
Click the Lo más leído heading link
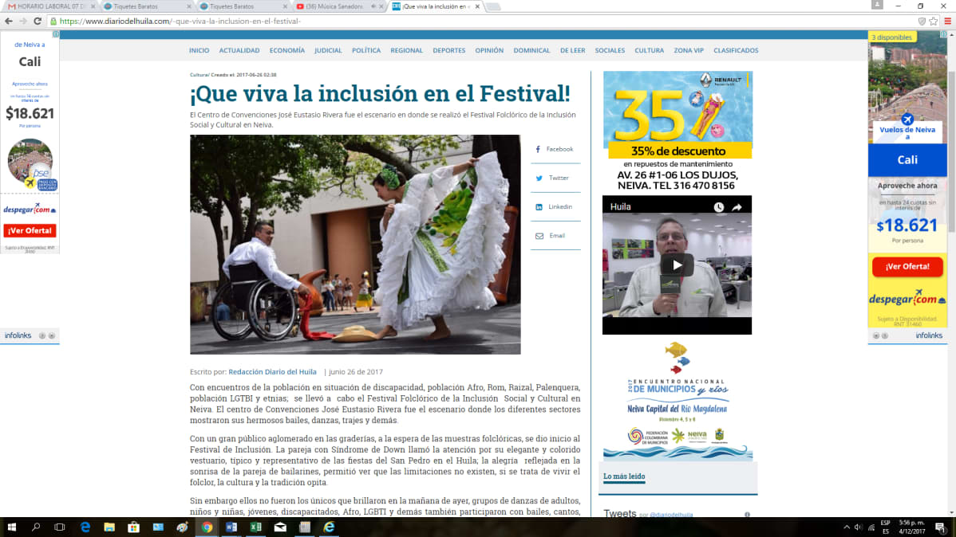(x=624, y=476)
